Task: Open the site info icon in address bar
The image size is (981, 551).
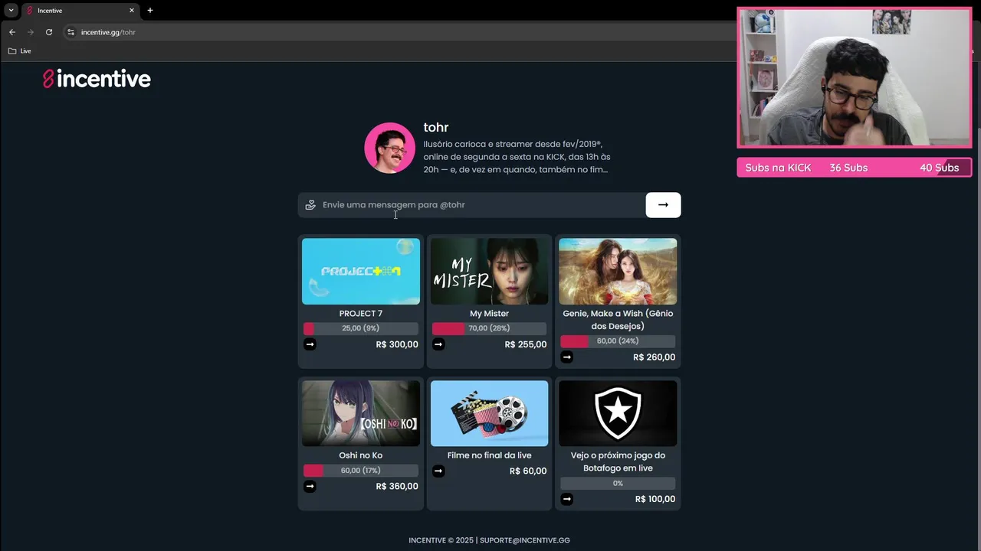Action: tap(71, 32)
